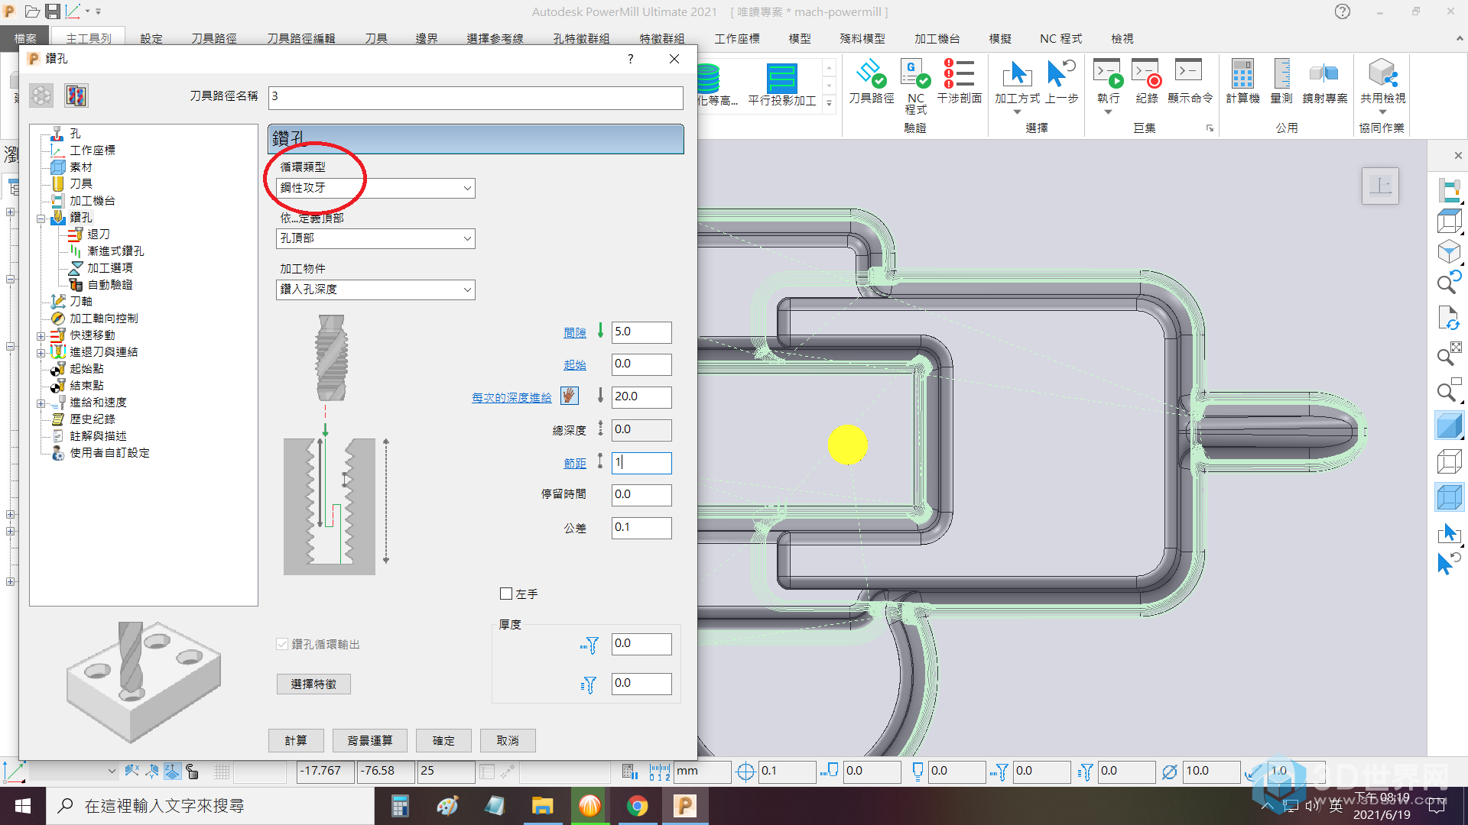Screen dimensions: 1468x825
Task: Open Chrome from the taskbar
Action: coord(638,806)
